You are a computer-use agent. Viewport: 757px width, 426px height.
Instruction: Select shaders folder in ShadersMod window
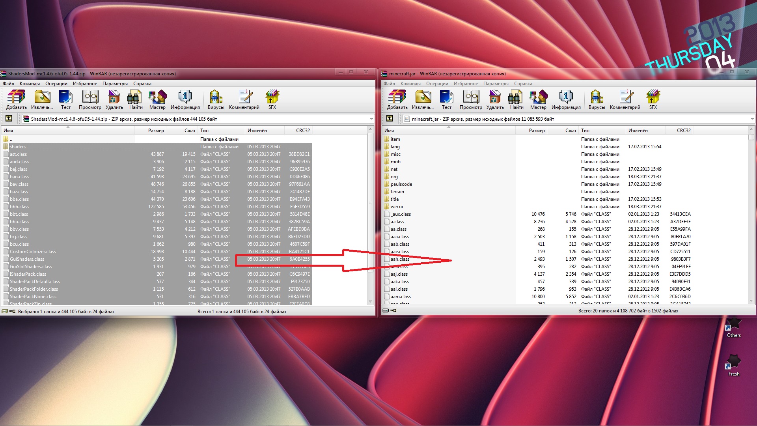(x=157, y=147)
